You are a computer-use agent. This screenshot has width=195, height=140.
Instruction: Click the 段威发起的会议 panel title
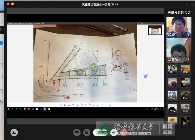[x=179, y=12]
